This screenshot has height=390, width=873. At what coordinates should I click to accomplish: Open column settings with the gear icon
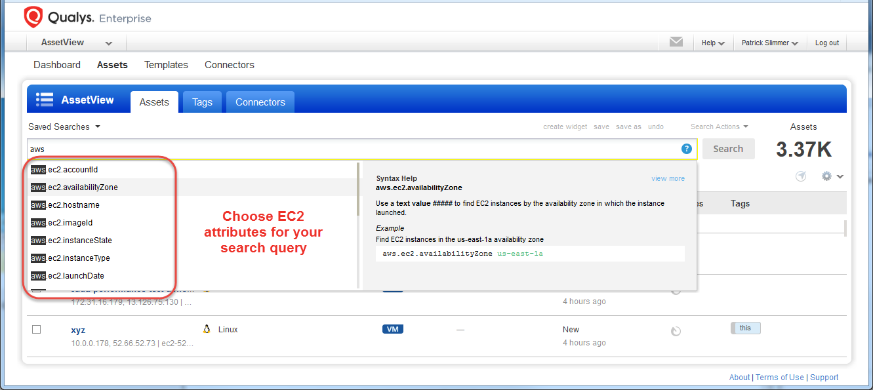pos(826,176)
